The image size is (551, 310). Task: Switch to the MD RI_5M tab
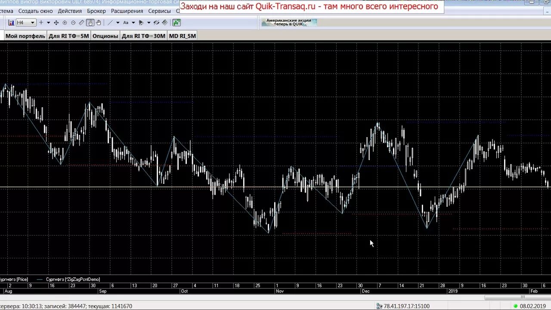(183, 36)
